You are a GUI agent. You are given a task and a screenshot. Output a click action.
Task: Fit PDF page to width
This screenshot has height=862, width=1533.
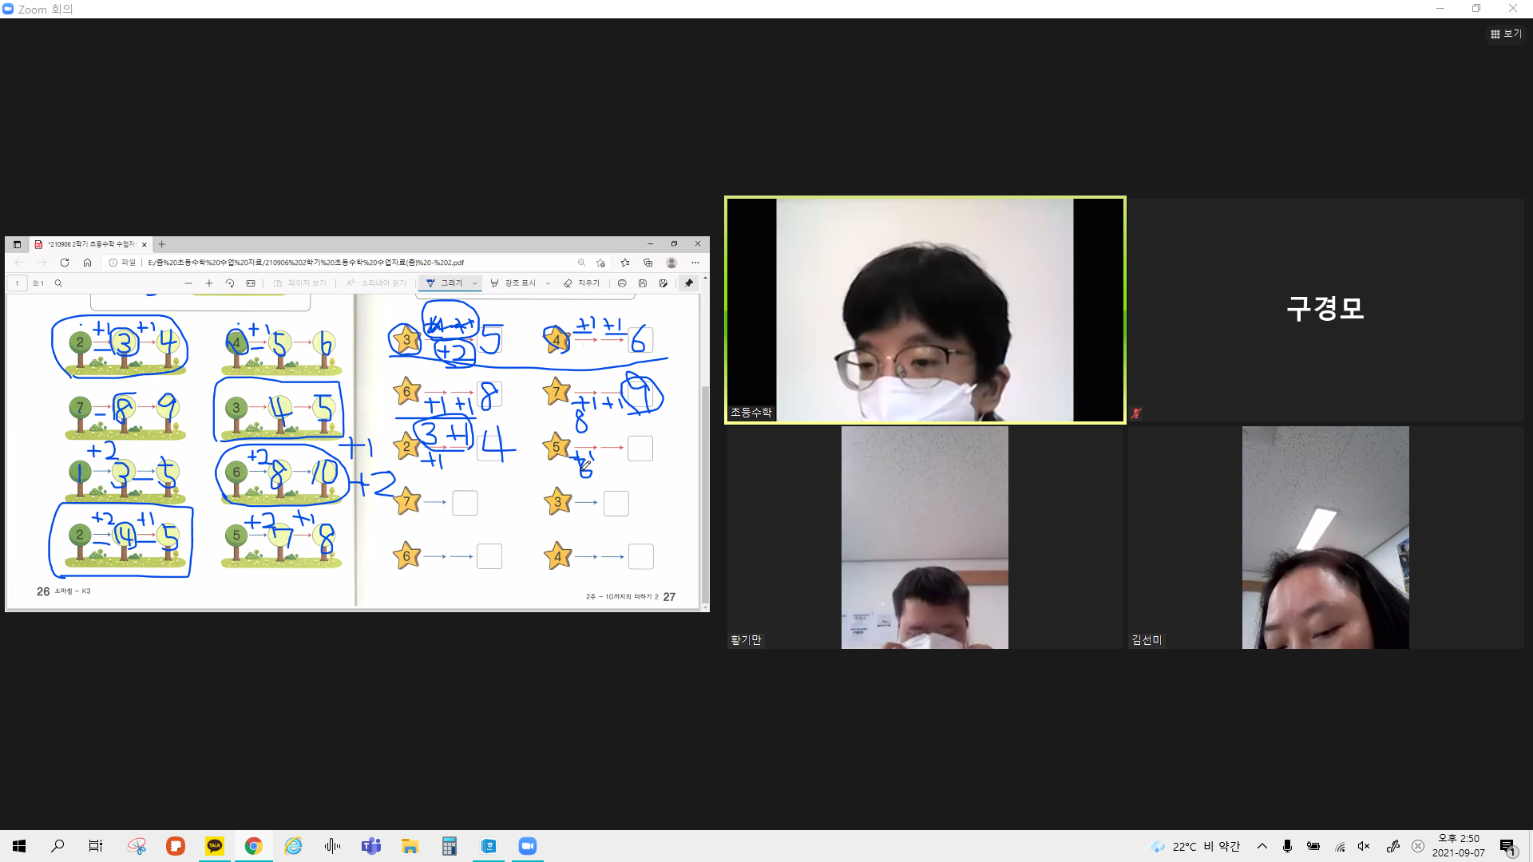251,283
